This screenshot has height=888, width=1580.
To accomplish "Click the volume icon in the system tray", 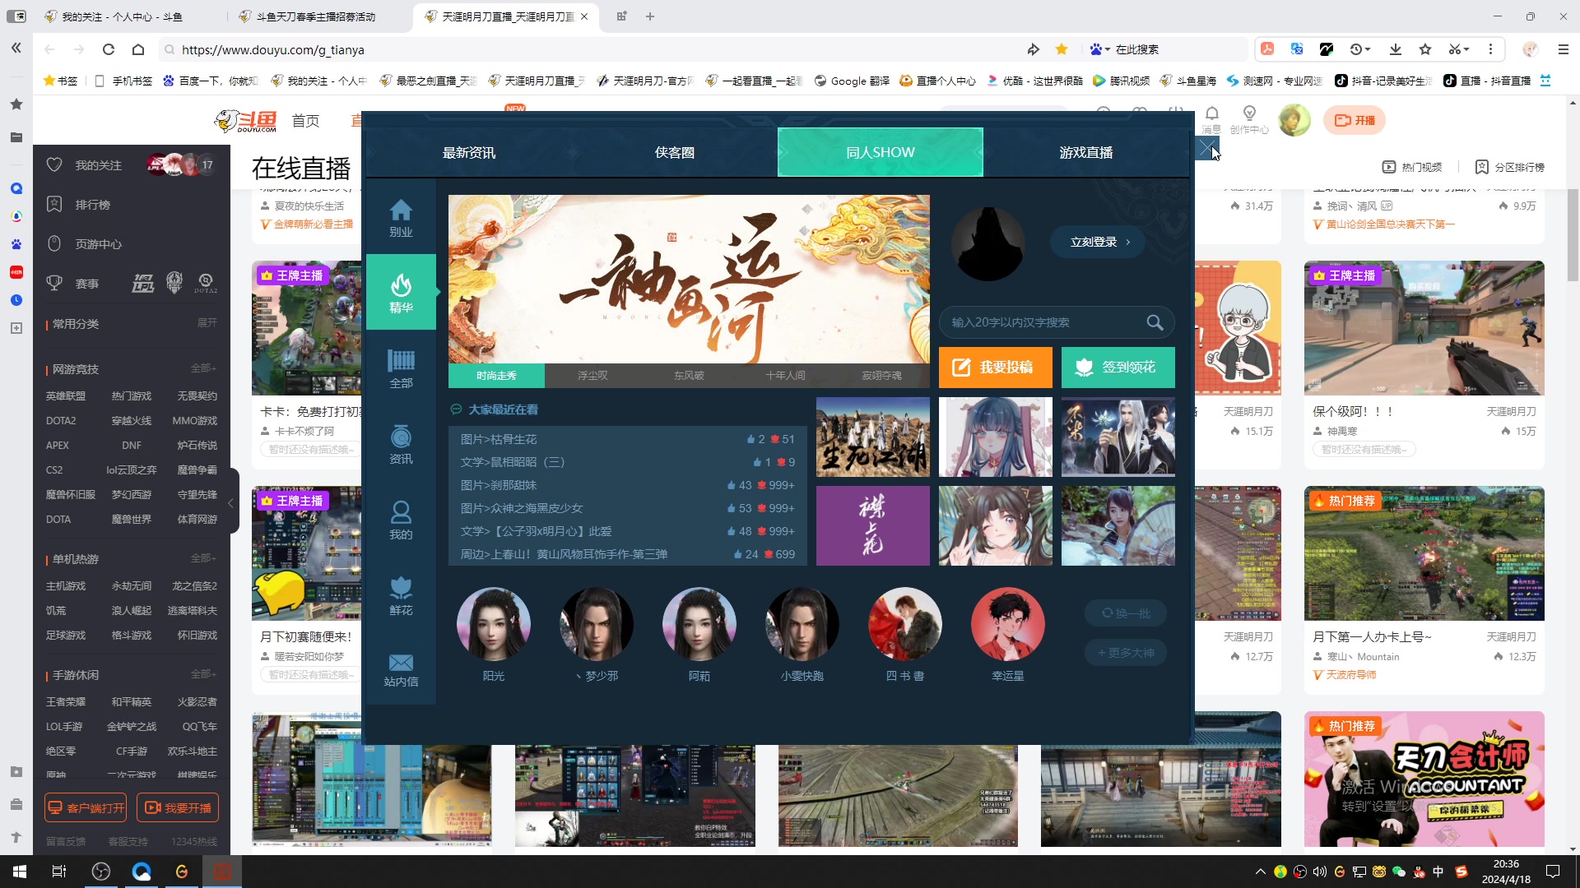I will 1319,872.
